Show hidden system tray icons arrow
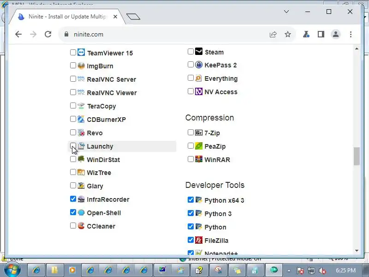Image resolution: width=369 pixels, height=277 pixels. coord(289,271)
